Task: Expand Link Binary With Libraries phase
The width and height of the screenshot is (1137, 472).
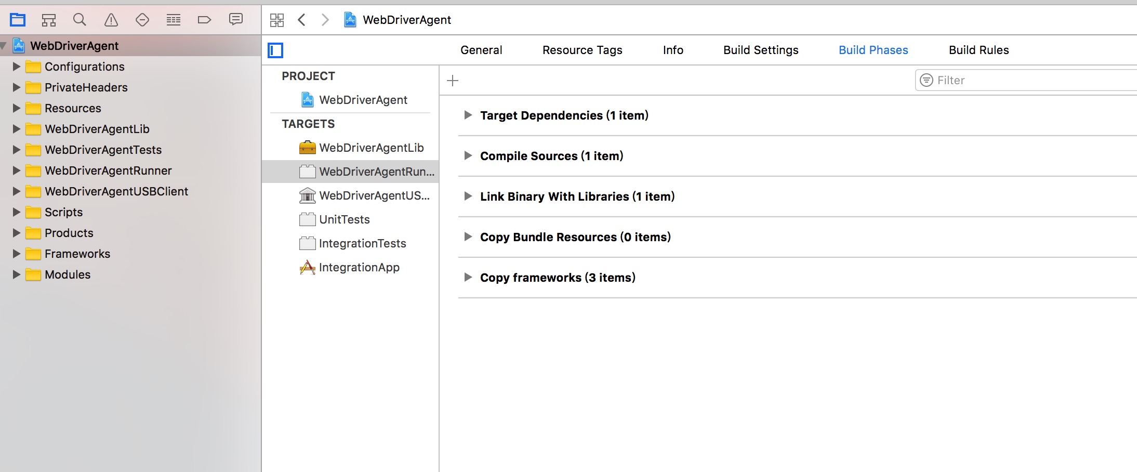Action: point(468,196)
